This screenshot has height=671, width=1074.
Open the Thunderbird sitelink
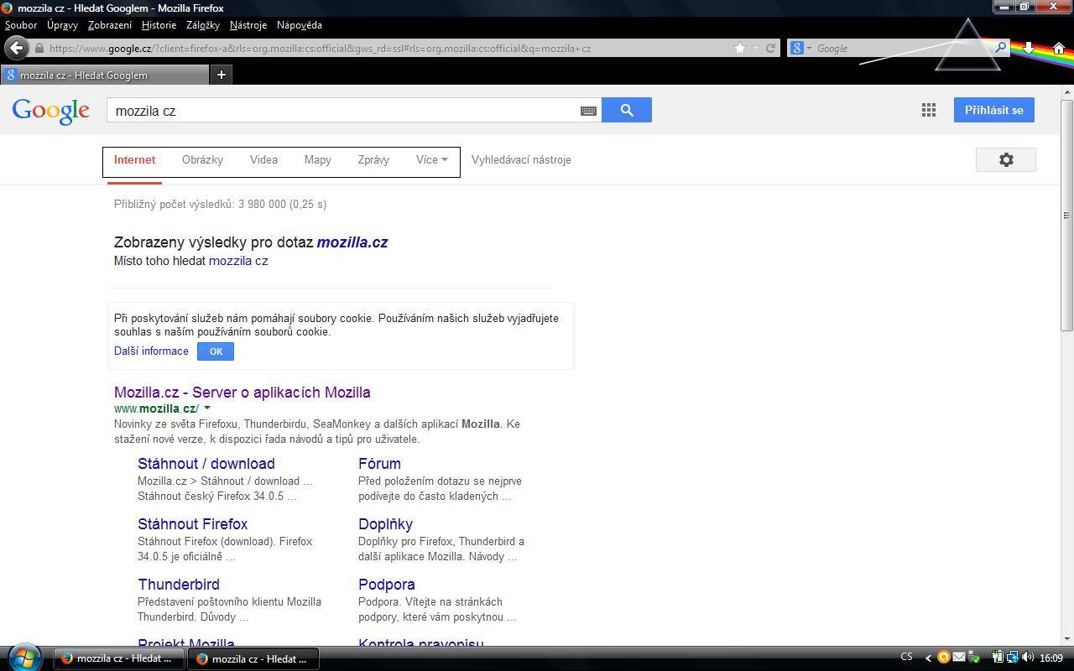coord(179,585)
